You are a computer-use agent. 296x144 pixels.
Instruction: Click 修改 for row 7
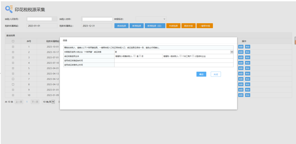tap(247, 79)
